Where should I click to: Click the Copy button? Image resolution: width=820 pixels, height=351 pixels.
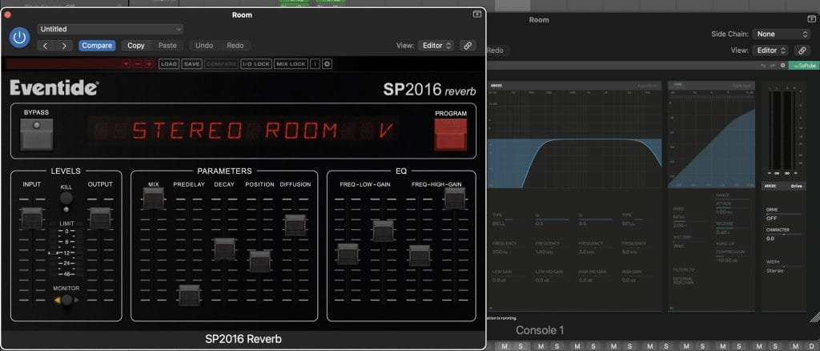(x=136, y=46)
